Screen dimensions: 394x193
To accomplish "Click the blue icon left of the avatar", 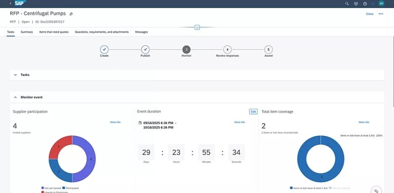I will point(373,4).
